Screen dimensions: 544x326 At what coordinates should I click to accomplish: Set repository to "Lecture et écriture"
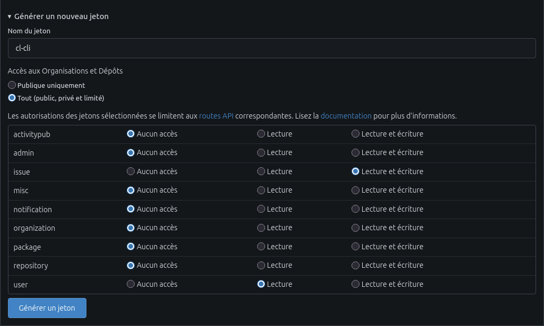point(355,265)
